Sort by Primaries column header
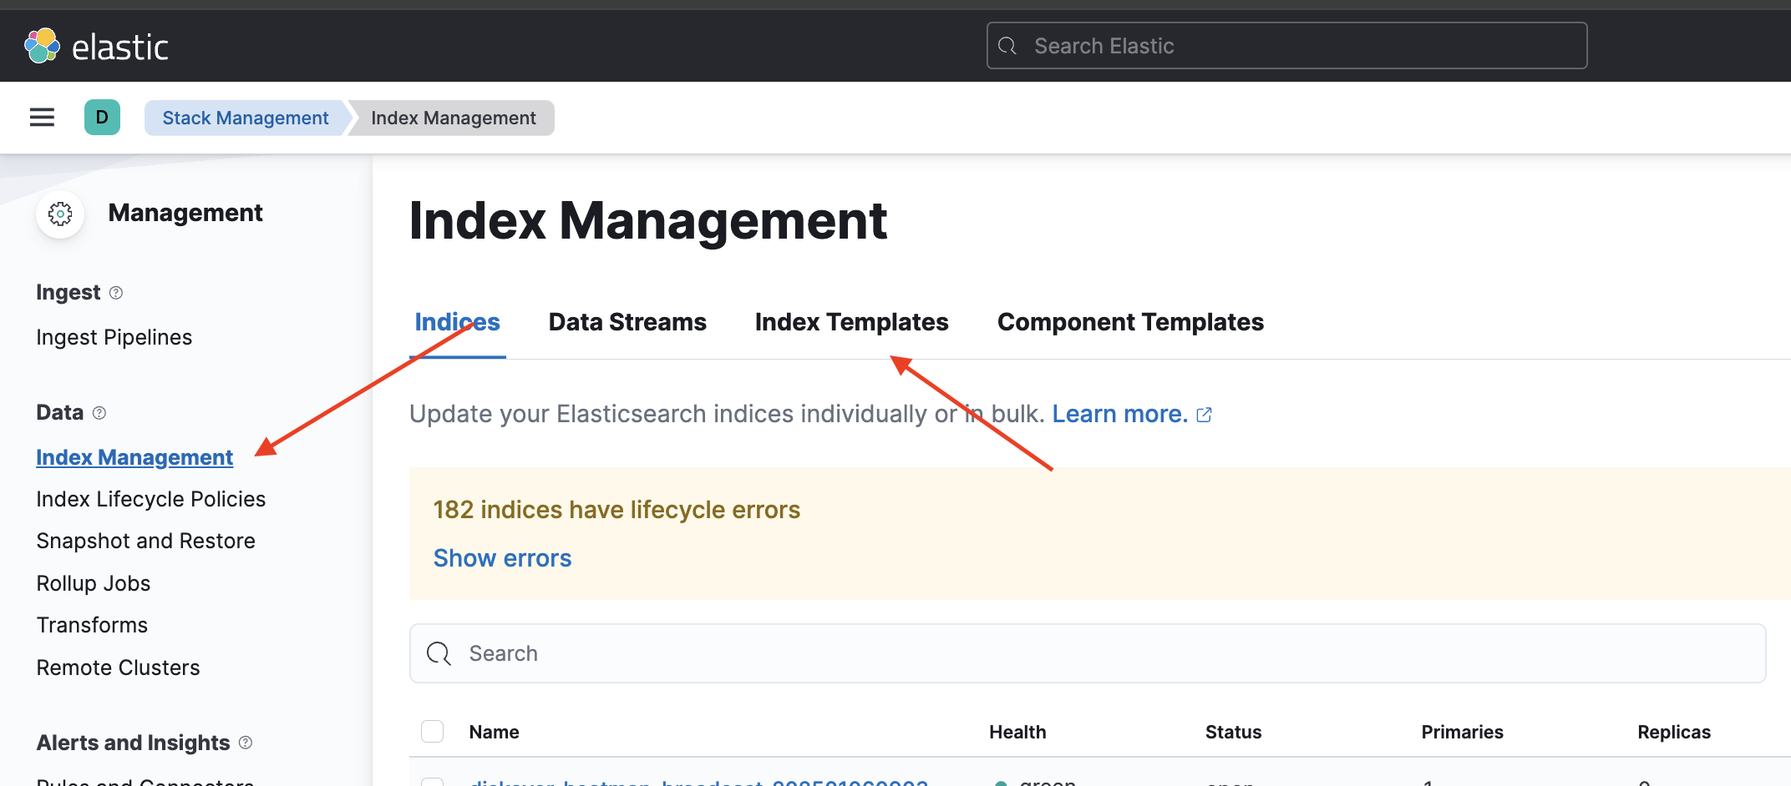Image resolution: width=1791 pixels, height=786 pixels. coord(1462,732)
